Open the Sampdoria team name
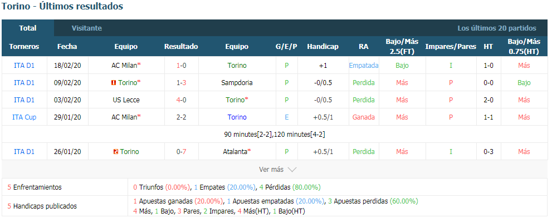Screen dimensions: 552x218 pyautogui.click(x=237, y=83)
